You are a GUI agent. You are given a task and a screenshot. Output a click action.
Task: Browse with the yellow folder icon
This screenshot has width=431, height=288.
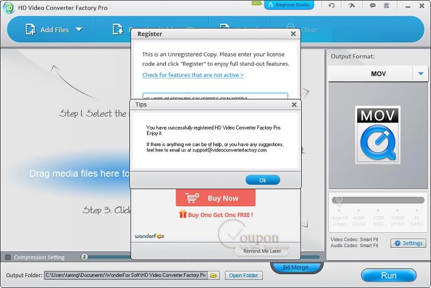(x=213, y=276)
